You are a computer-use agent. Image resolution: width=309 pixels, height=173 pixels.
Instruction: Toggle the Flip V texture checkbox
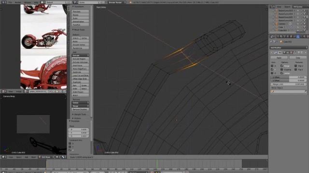pos(295,69)
